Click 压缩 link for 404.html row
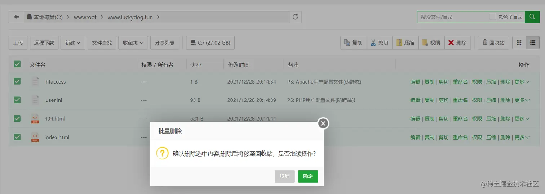 tap(491, 119)
